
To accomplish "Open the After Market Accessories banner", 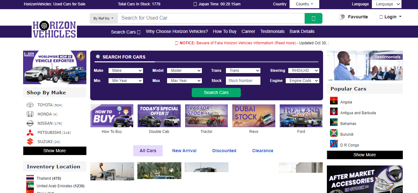I will coord(365,179).
